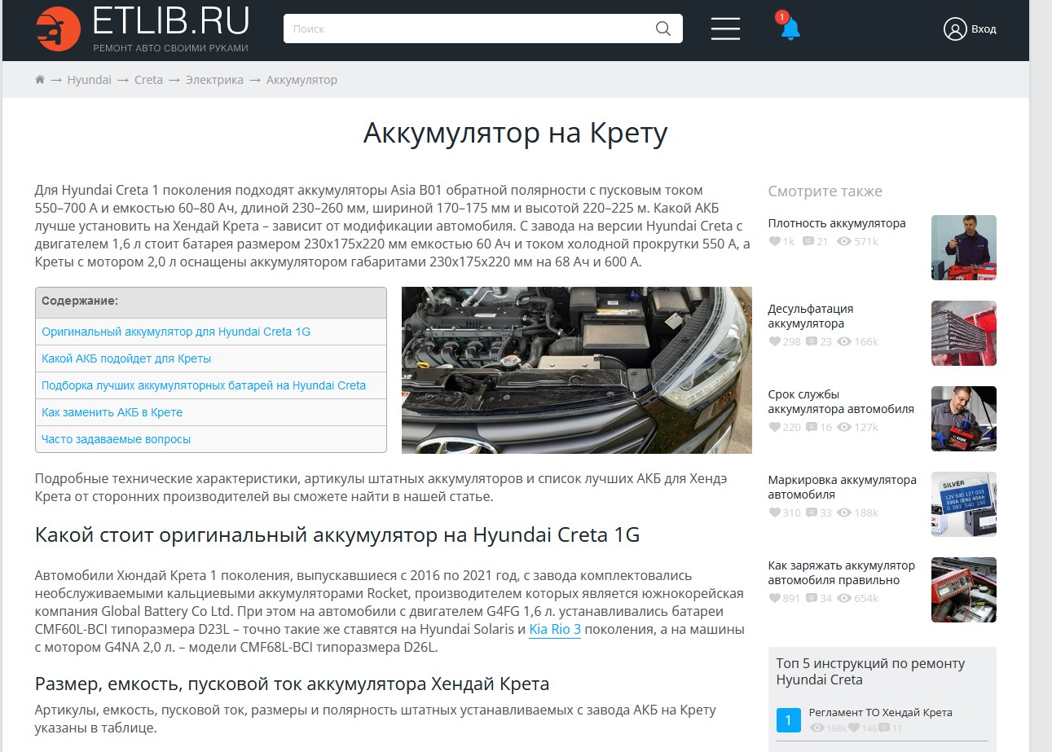Click heart icon under Плотность аккумулятора
Screen dimensions: 1052x752
pos(774,242)
